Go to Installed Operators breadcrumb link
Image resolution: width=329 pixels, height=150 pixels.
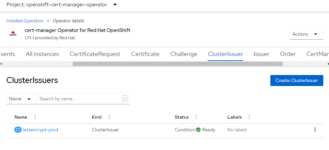click(25, 21)
